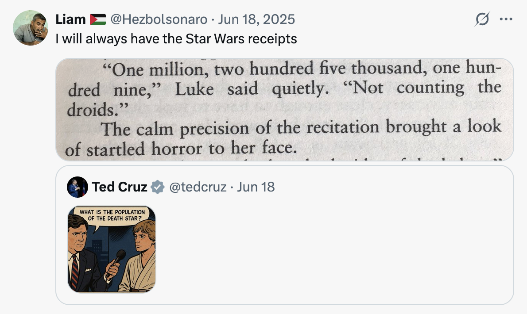
Task: Open the three-dot more options menu
Action: [506, 19]
